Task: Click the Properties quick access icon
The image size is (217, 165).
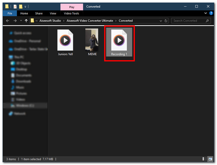Action: coord(15,7)
